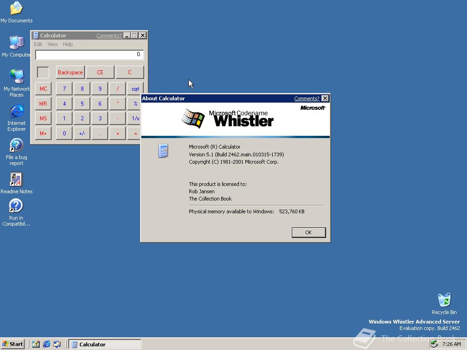
Task: Click the subtract (-) button
Action: (118, 118)
